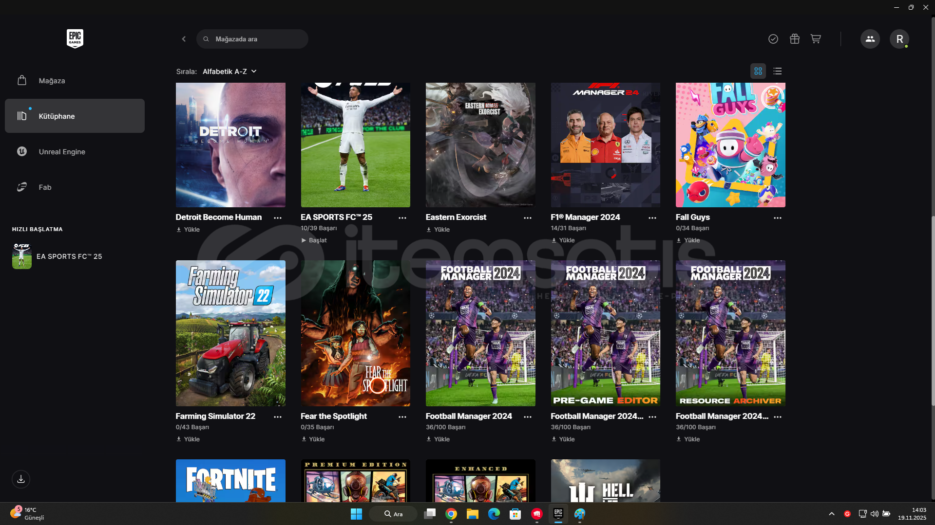This screenshot has height=525, width=935.
Task: Click the Fall Guys game title
Action: pyautogui.click(x=693, y=217)
